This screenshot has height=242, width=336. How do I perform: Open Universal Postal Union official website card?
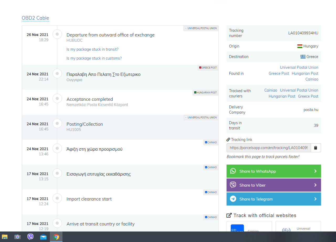coord(298,227)
